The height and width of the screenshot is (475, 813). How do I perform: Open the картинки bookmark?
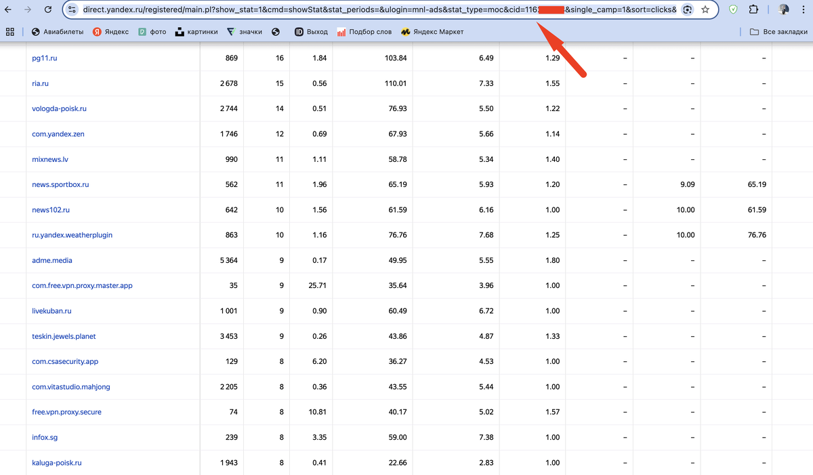pyautogui.click(x=196, y=32)
